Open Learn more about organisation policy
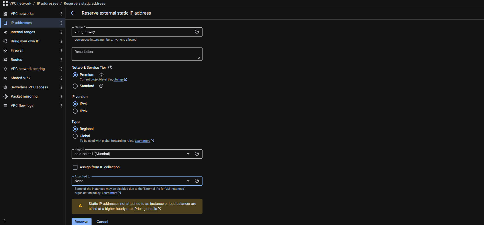 point(111,193)
